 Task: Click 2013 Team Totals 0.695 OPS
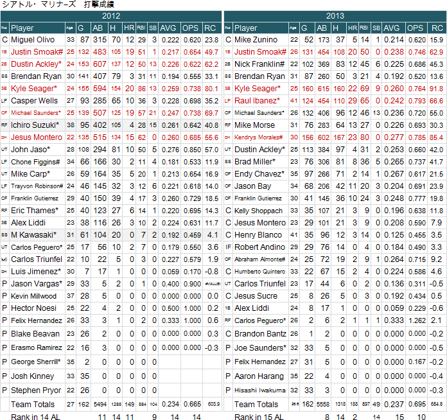point(417,405)
